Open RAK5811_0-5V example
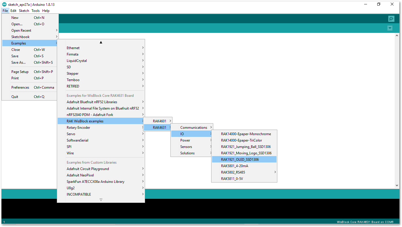402x227 pixels. click(244, 179)
